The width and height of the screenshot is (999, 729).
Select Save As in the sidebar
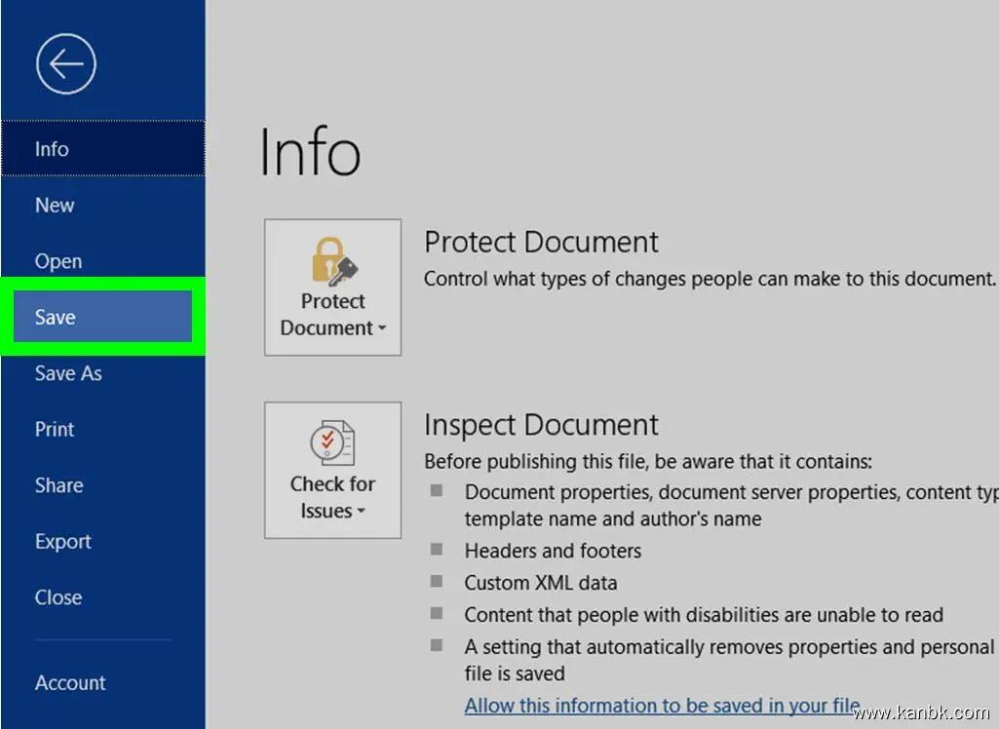(x=68, y=373)
